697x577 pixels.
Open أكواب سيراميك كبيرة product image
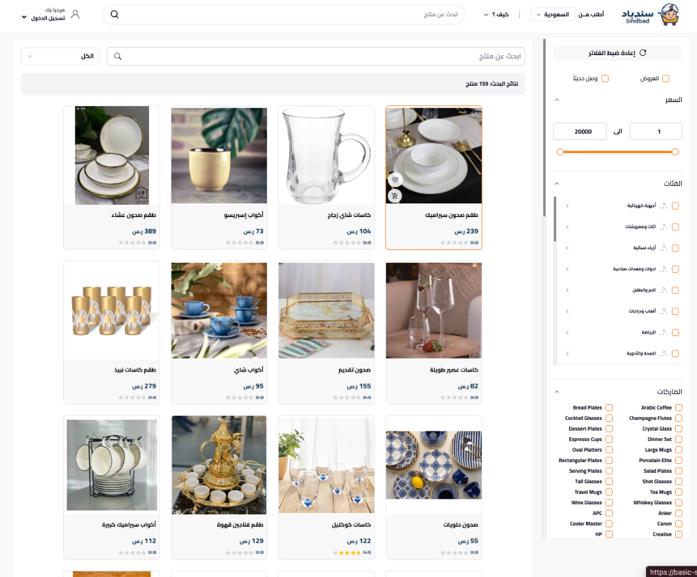112,465
